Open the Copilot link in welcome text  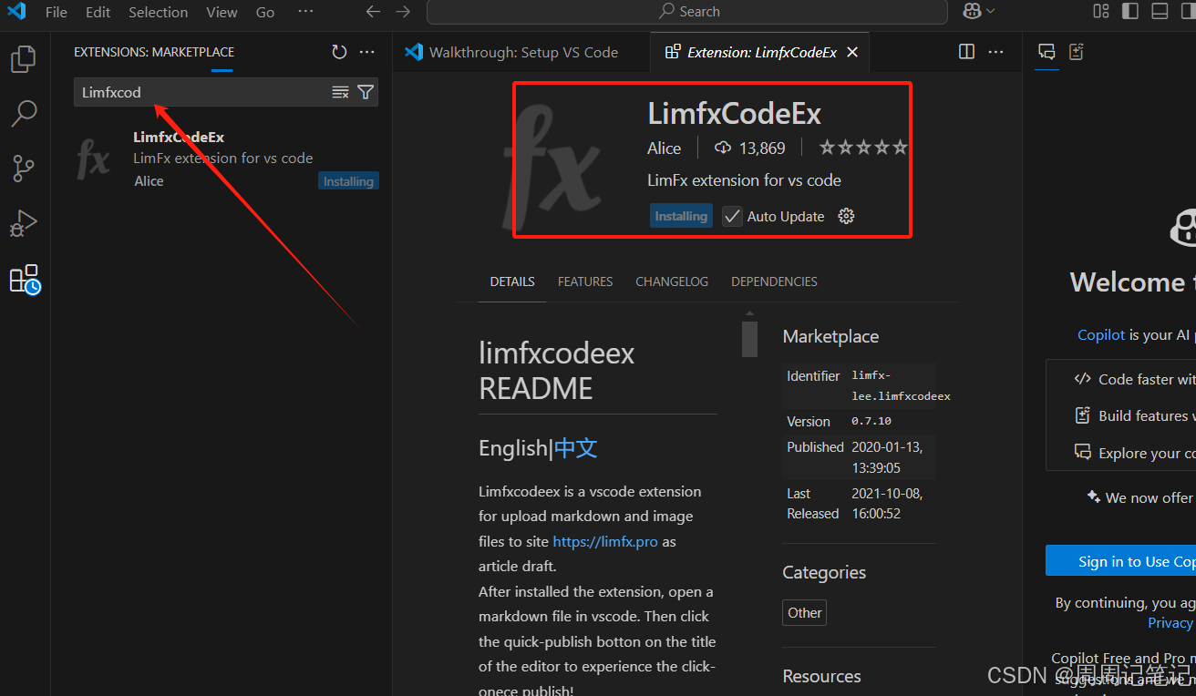pyautogui.click(x=1101, y=334)
